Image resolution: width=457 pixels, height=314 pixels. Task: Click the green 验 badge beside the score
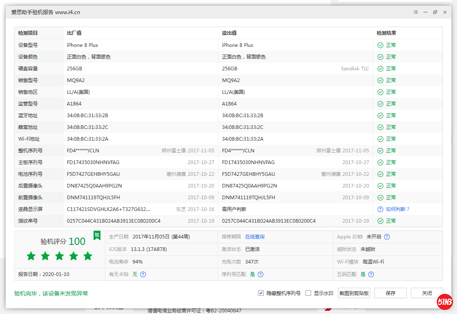point(97,236)
